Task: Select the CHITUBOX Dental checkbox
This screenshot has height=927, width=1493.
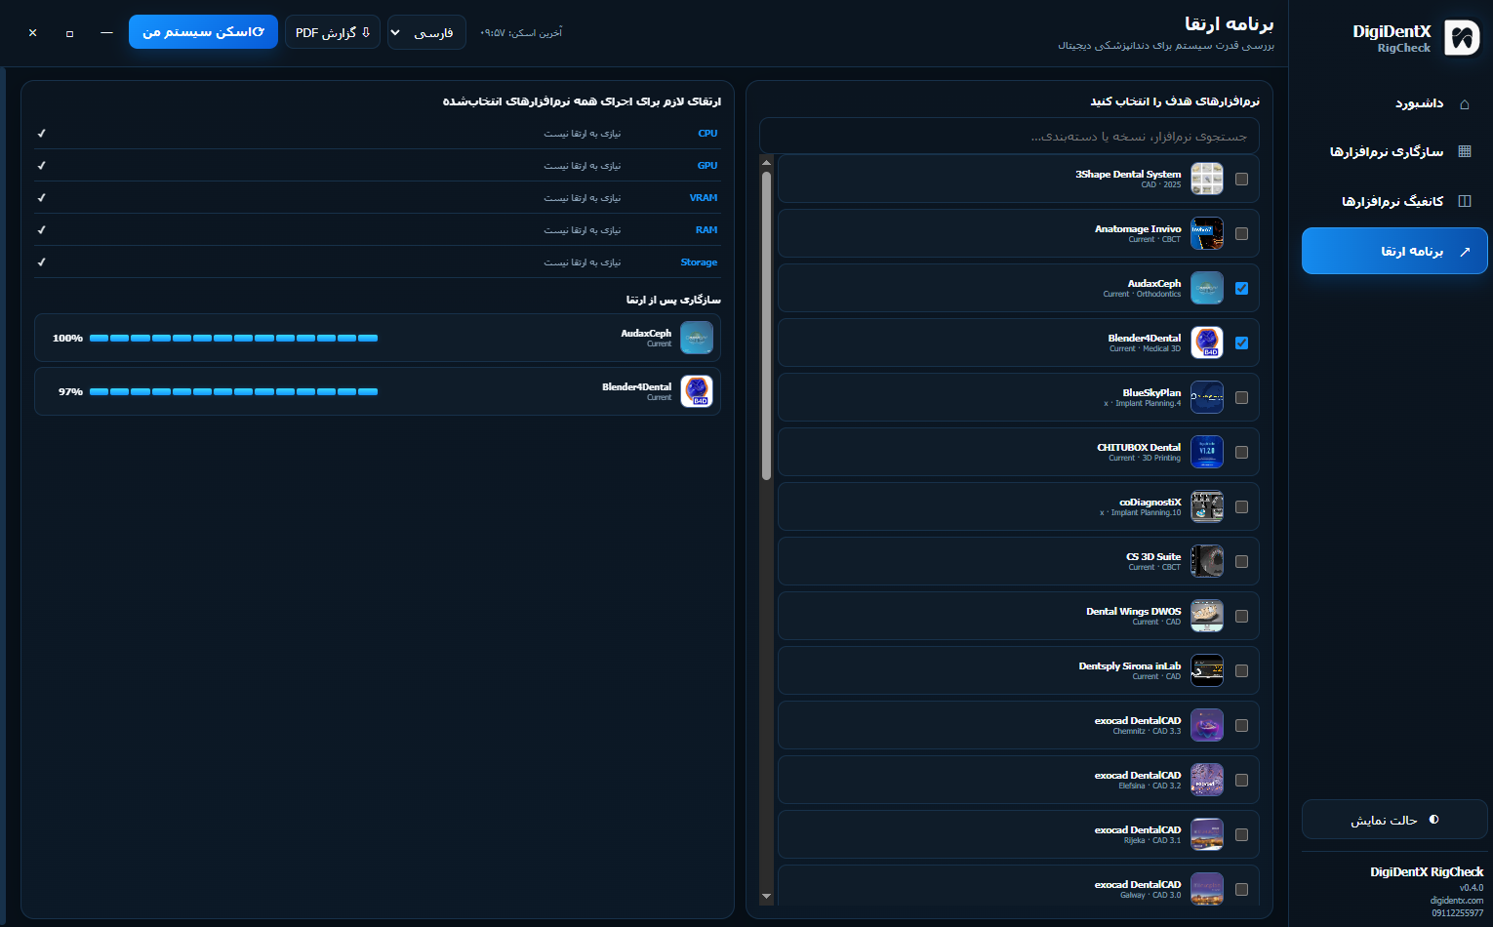Action: click(x=1241, y=452)
